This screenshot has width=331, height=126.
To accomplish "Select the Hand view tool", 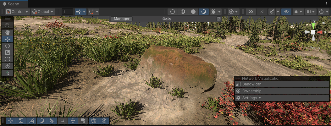I will point(8,32).
